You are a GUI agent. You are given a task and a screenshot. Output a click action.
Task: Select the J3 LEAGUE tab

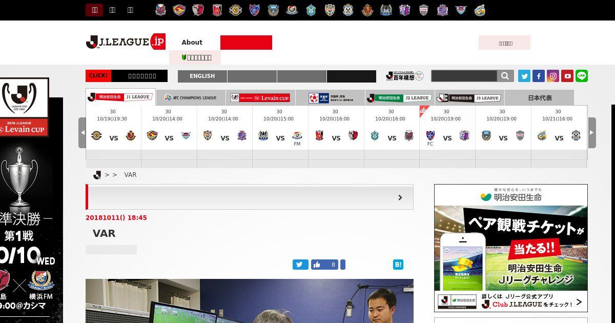pyautogui.click(x=469, y=97)
